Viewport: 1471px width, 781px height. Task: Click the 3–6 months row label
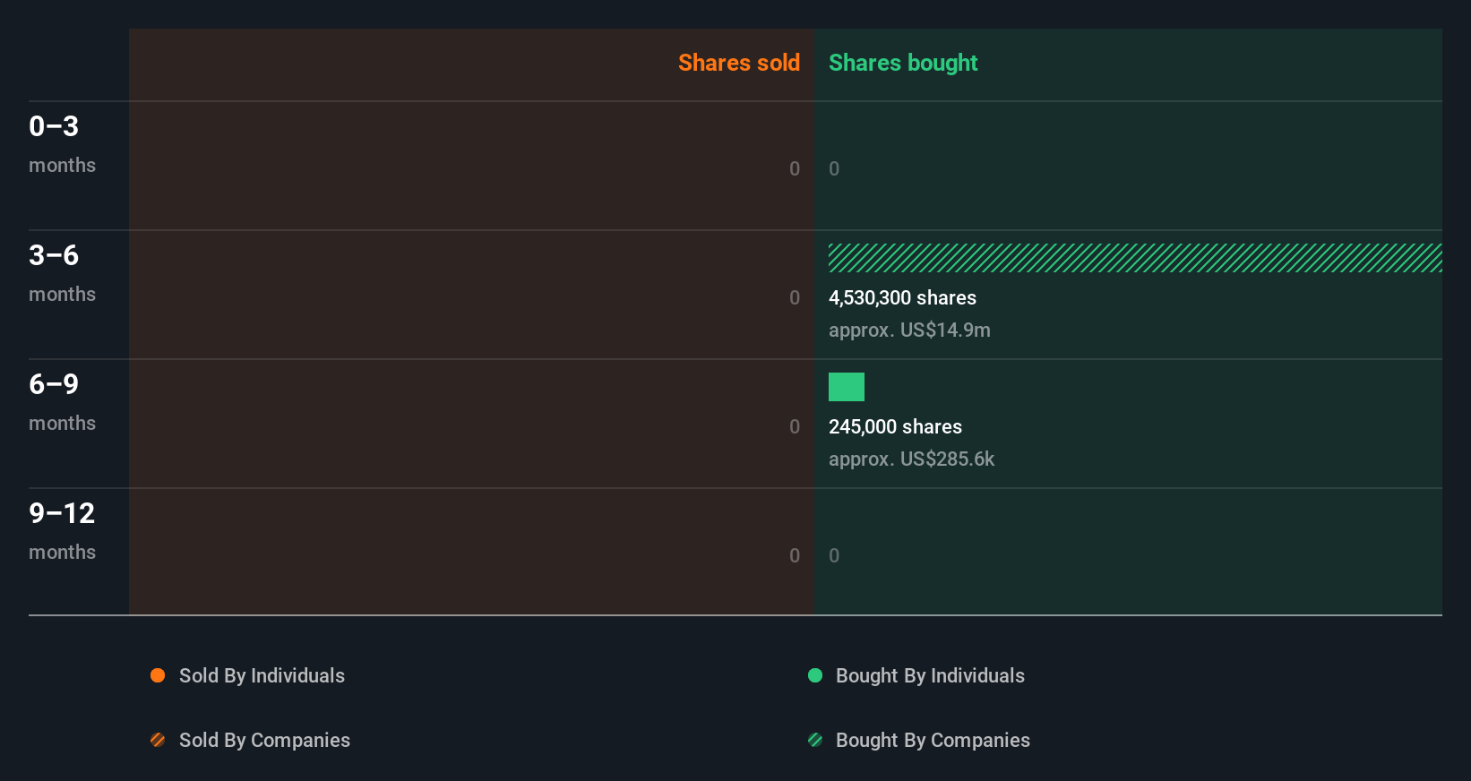point(62,273)
